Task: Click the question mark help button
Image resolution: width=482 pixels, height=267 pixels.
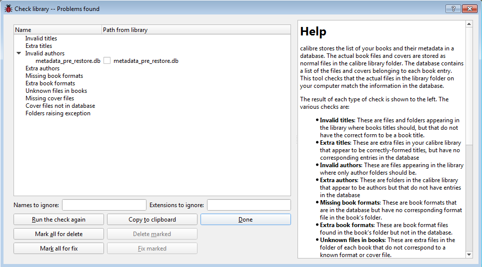Action: (x=453, y=8)
